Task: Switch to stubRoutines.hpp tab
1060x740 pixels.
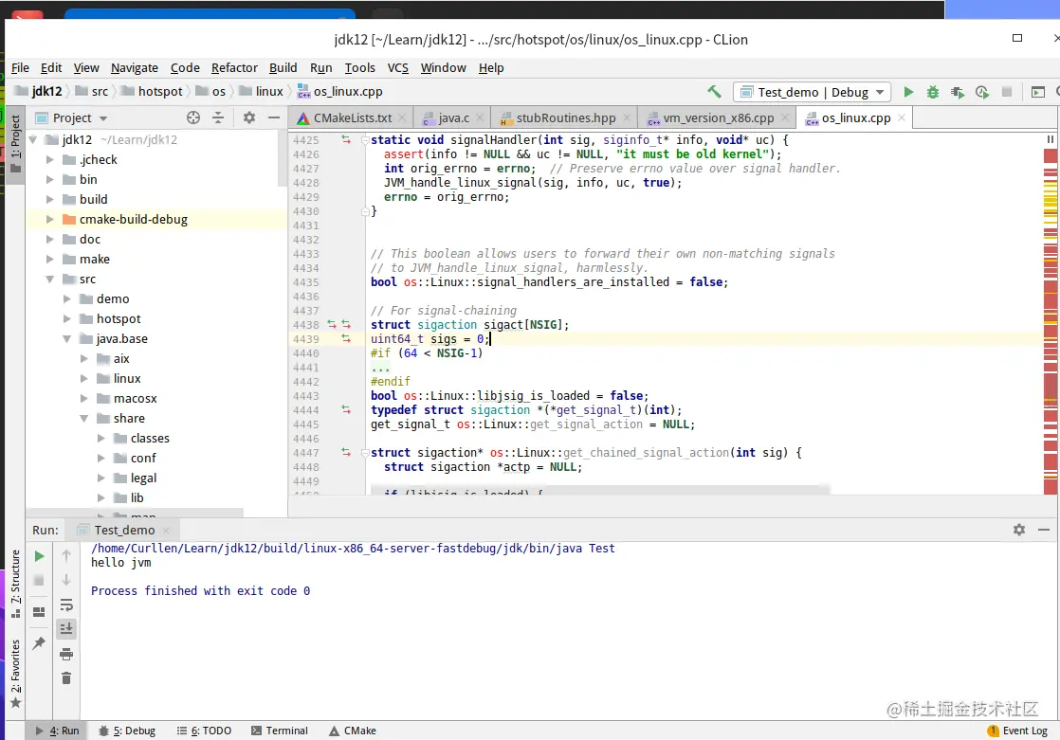Action: click(566, 117)
